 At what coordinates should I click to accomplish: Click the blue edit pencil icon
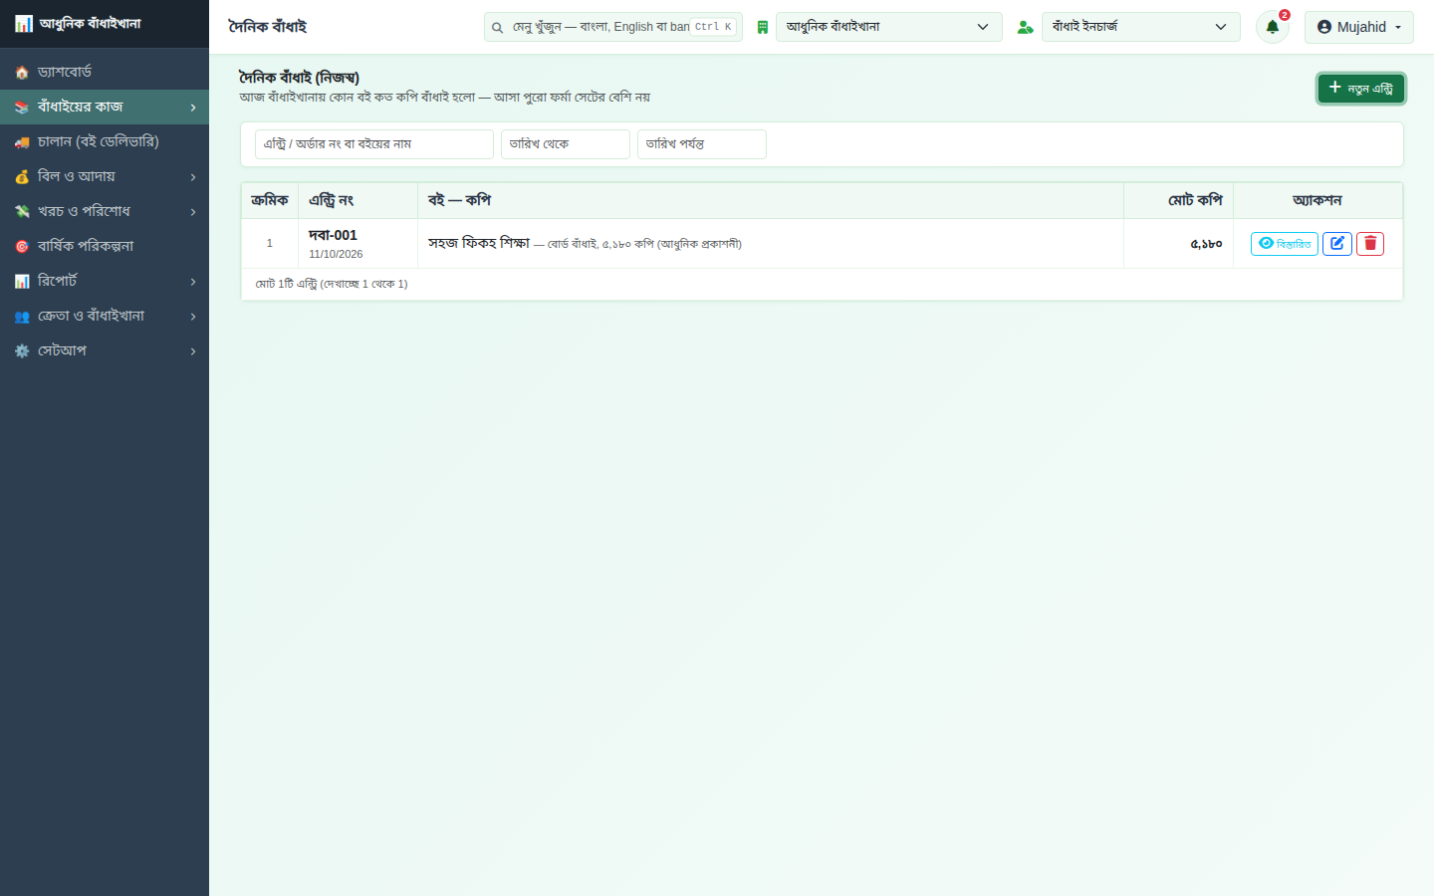click(1337, 243)
